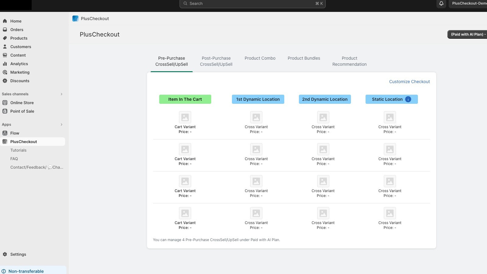Click the PlusCheckout page heading

[x=100, y=34]
